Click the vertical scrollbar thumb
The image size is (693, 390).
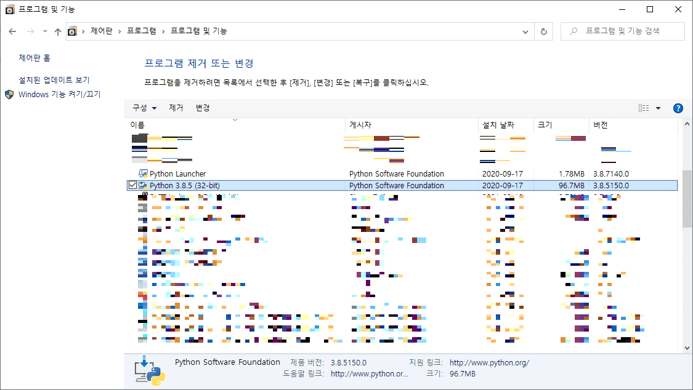point(687,199)
